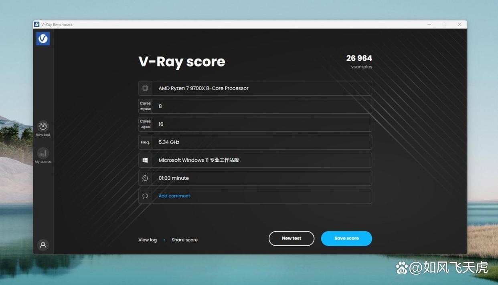
Task: Select Share score
Action: [x=184, y=240]
